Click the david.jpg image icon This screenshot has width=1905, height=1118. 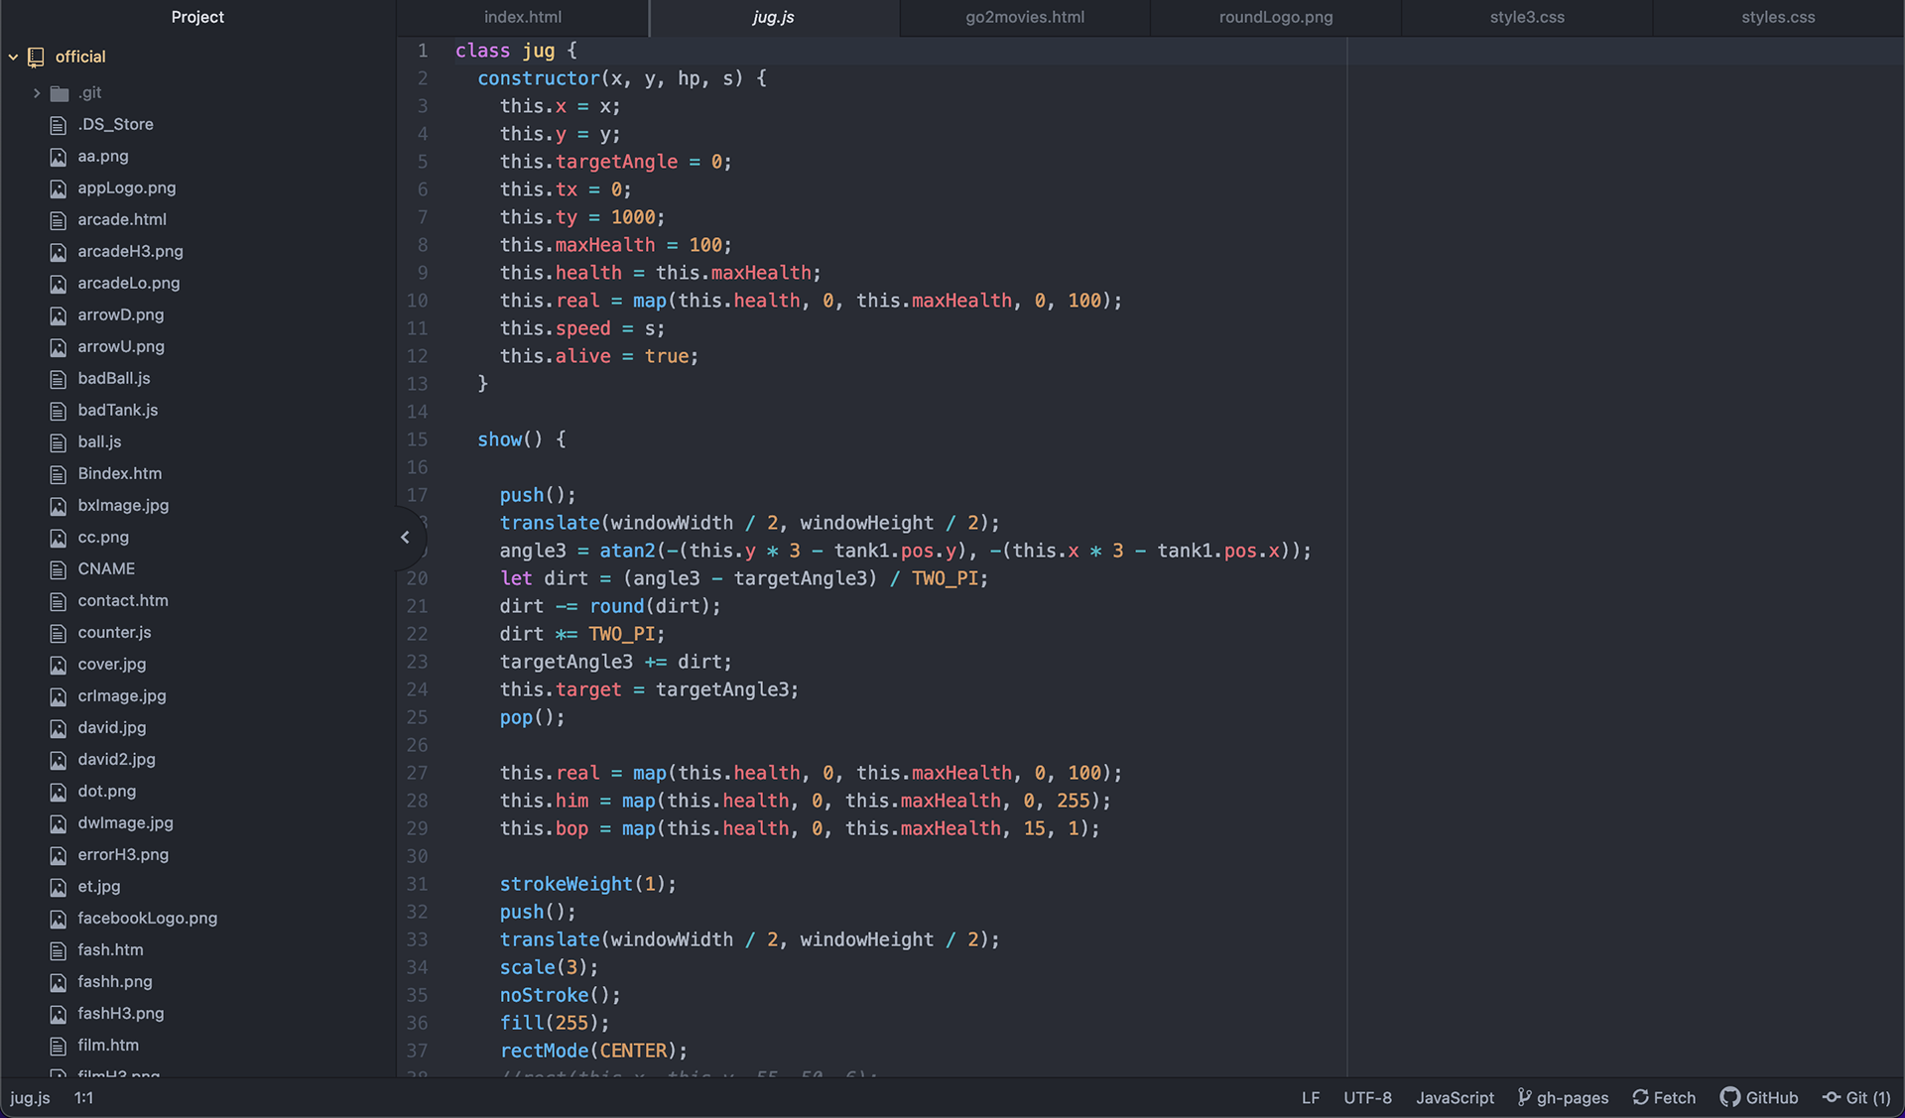pyautogui.click(x=59, y=728)
